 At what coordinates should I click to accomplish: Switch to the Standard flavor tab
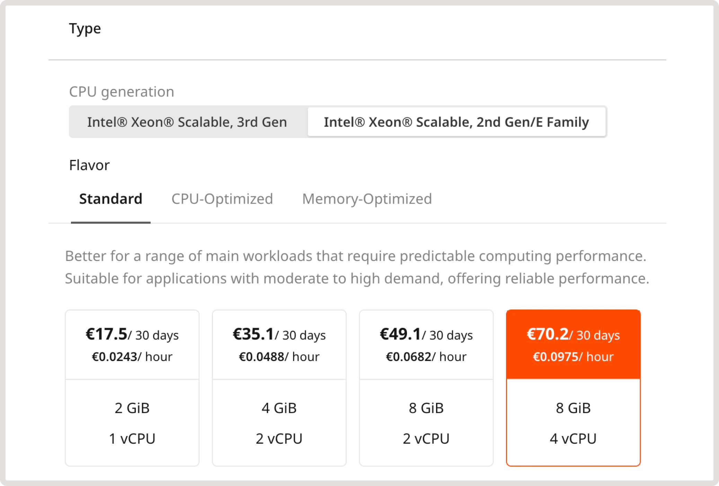(110, 199)
